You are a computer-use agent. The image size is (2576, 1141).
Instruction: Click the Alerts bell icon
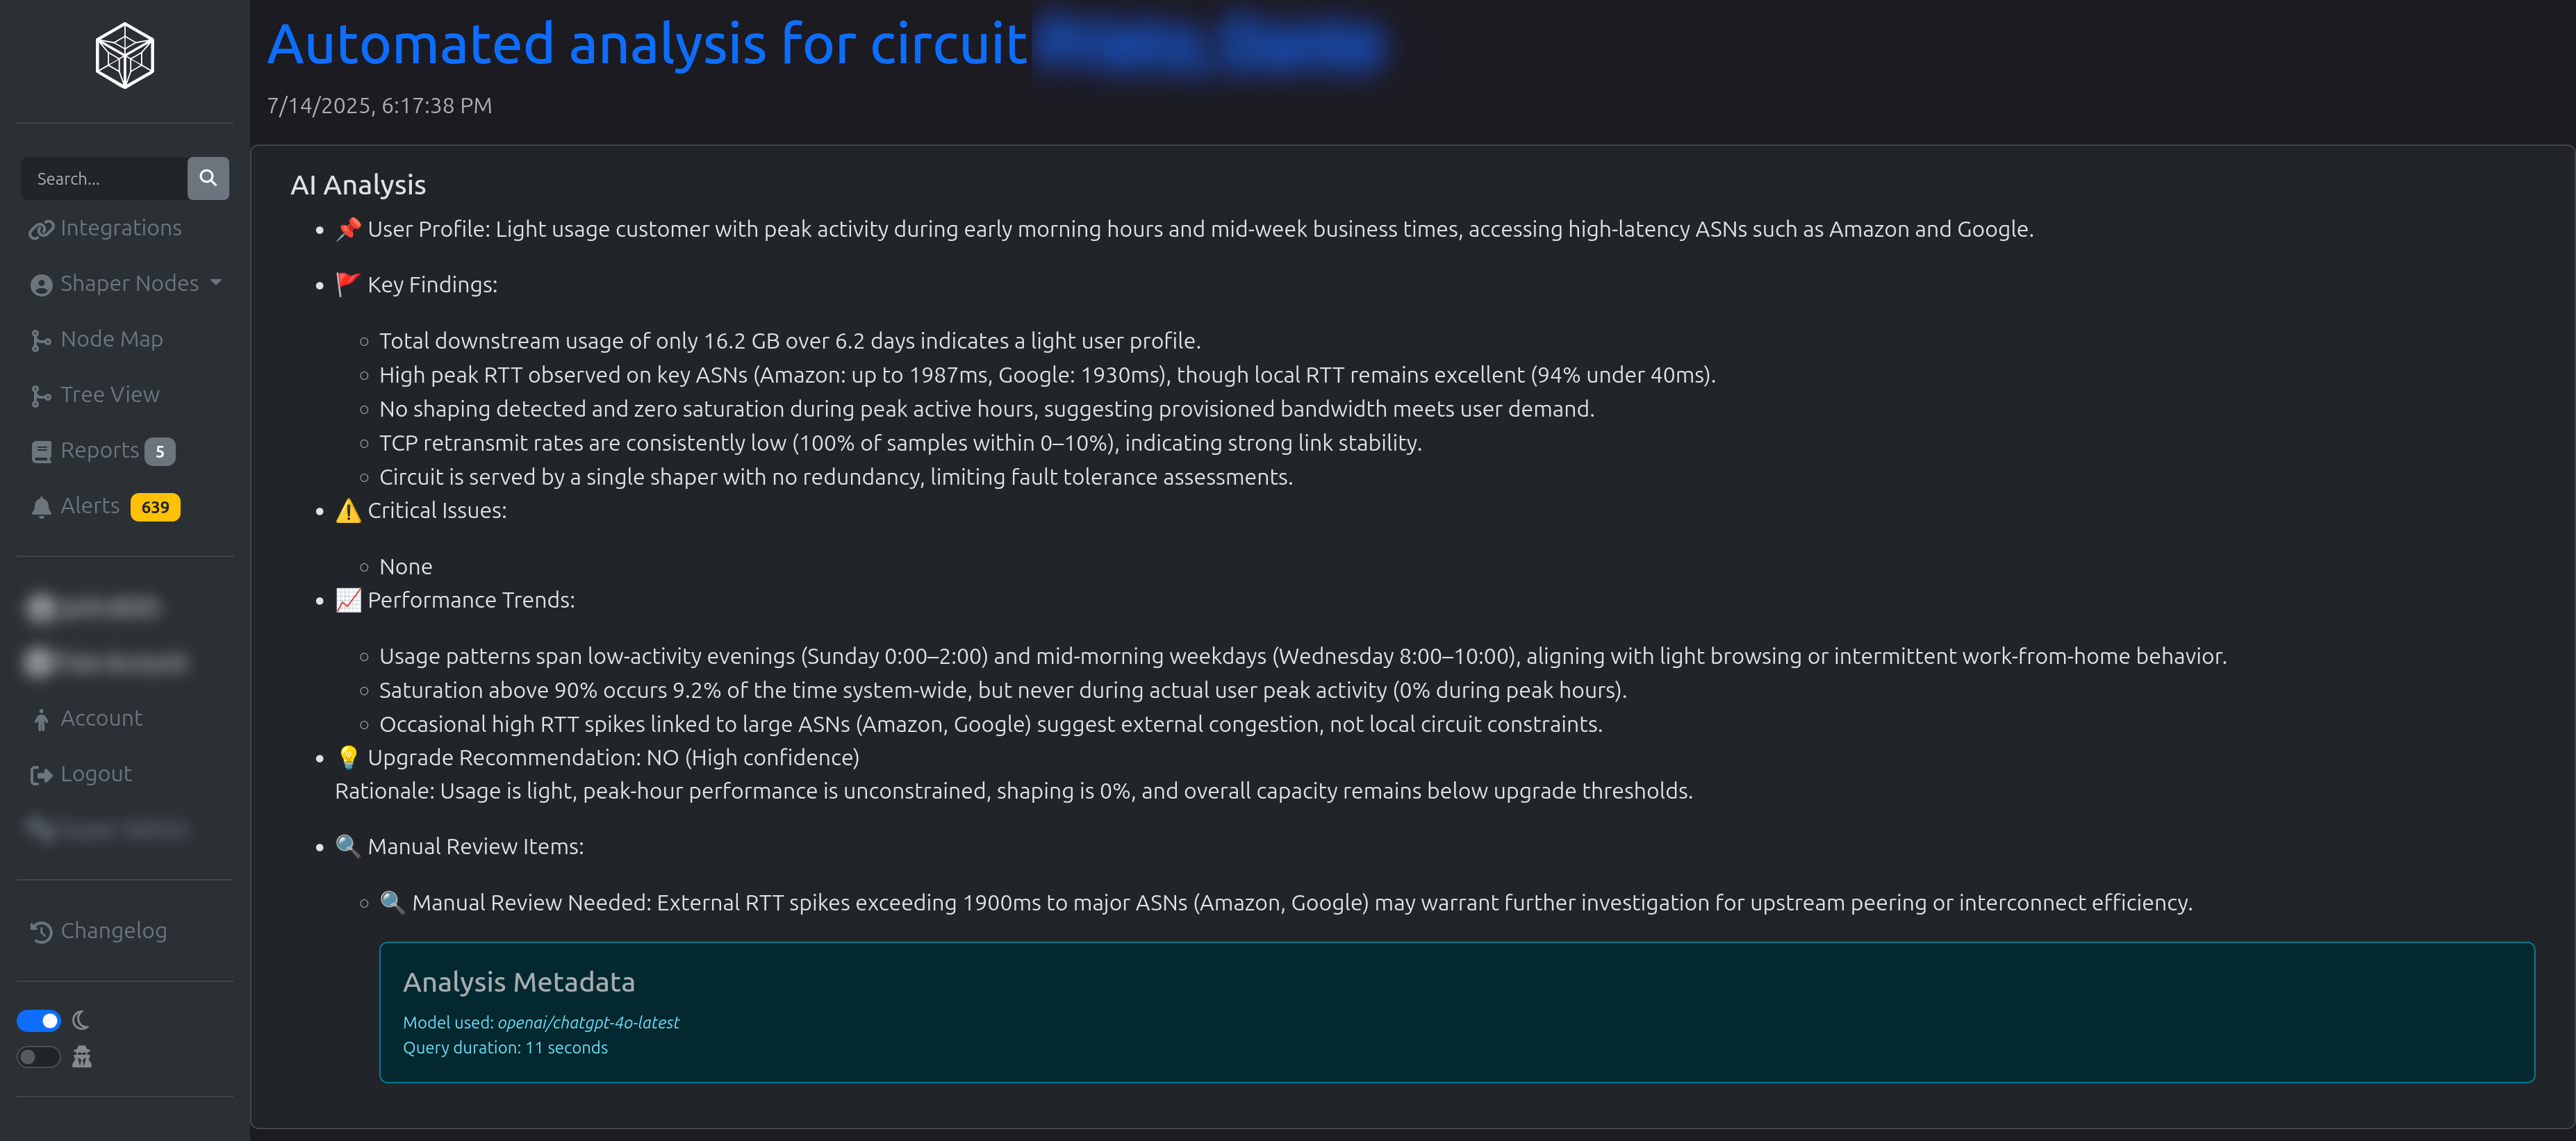coord(41,508)
